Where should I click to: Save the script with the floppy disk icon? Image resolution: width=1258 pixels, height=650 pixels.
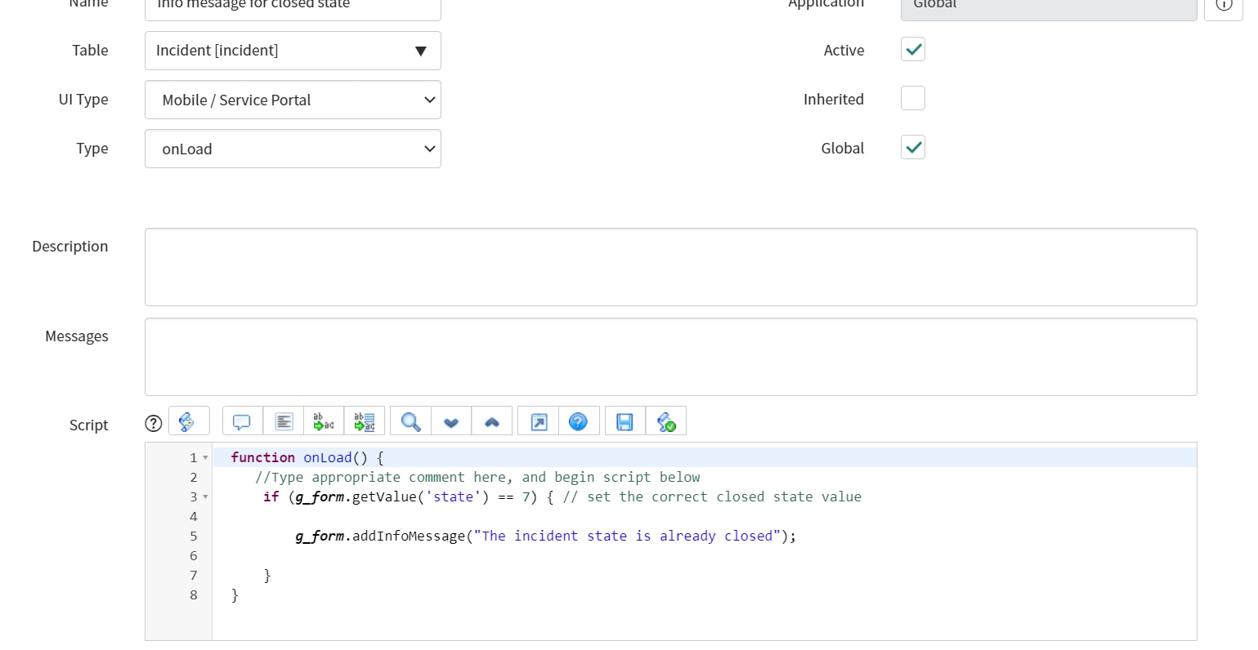[625, 421]
